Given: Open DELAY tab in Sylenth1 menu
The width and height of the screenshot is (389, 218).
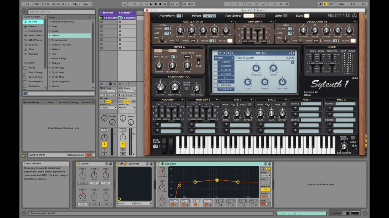Looking at the screenshot, I should tap(226, 81).
